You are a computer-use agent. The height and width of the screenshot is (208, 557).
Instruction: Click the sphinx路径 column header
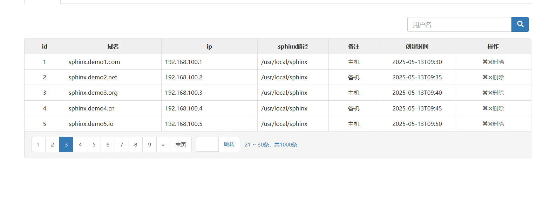click(x=293, y=46)
